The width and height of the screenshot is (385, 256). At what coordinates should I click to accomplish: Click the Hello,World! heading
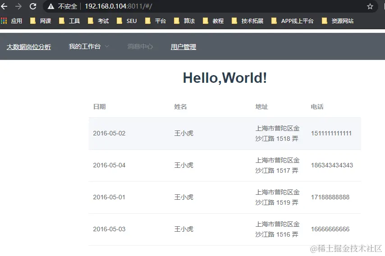pos(225,78)
